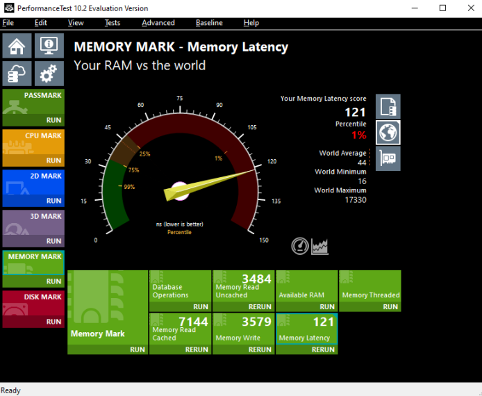Click the World Minimum value 16
Image resolution: width=482 pixels, height=396 pixels.
point(362,181)
